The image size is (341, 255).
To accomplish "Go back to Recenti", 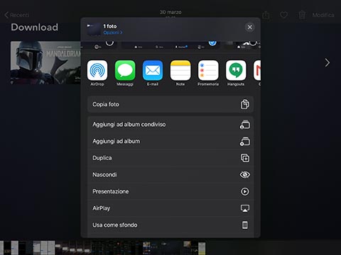I will tap(16, 15).
